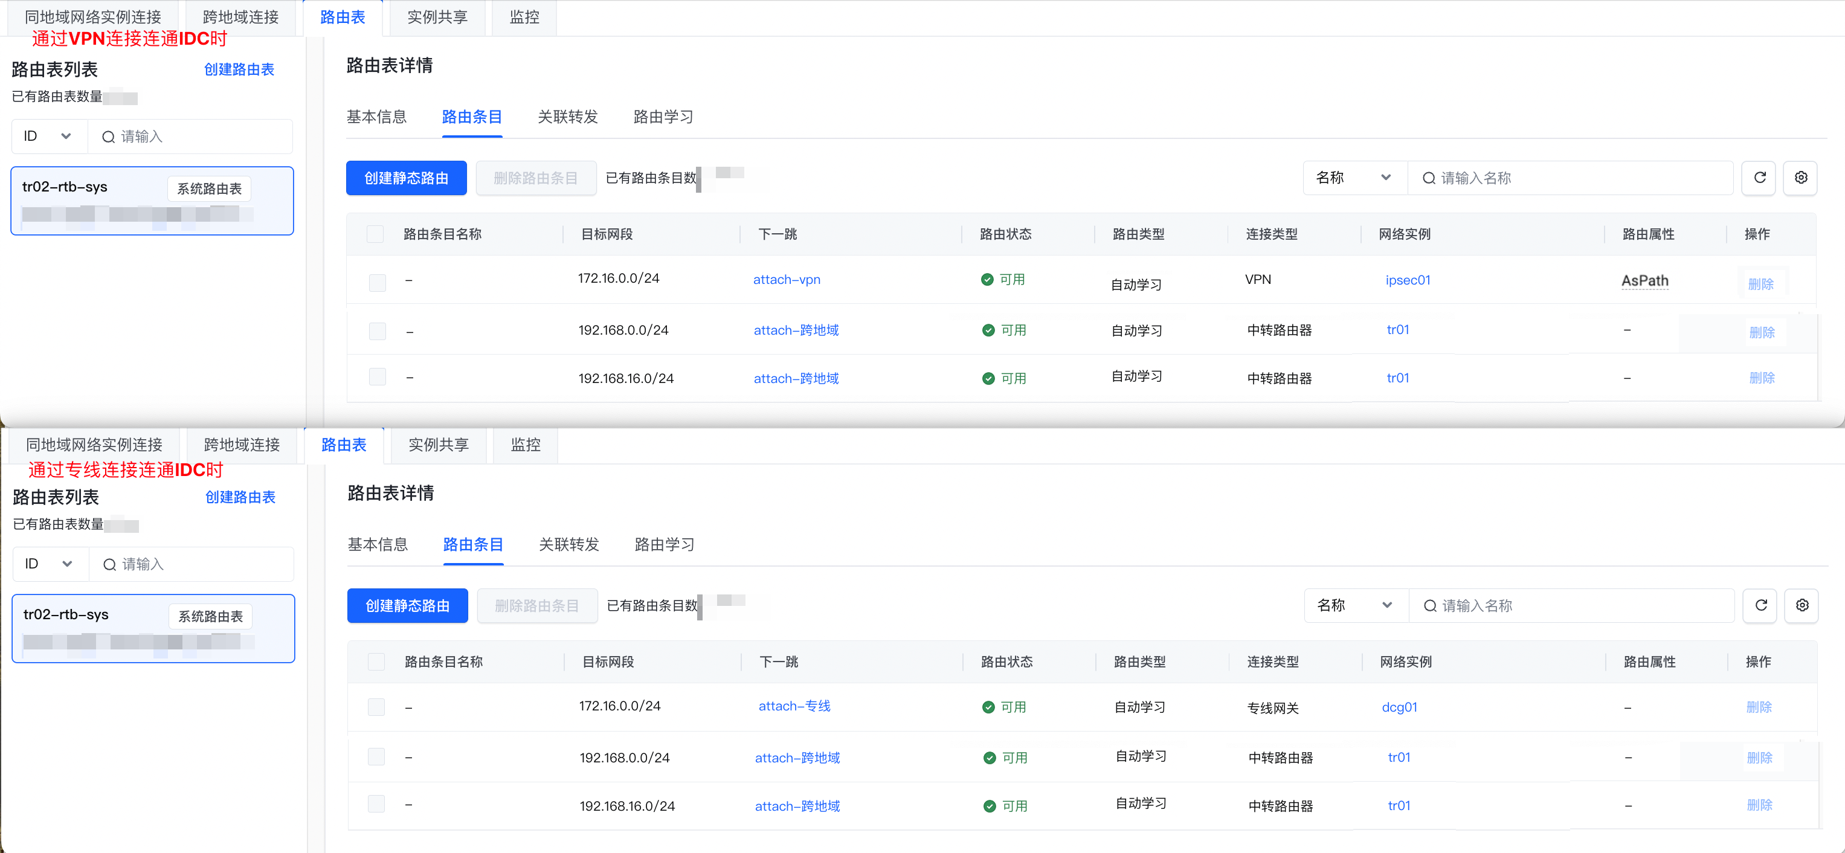Screen dimensions: 1845x853
Task: Click 专线网关 connection type cell
Action: (x=1273, y=707)
